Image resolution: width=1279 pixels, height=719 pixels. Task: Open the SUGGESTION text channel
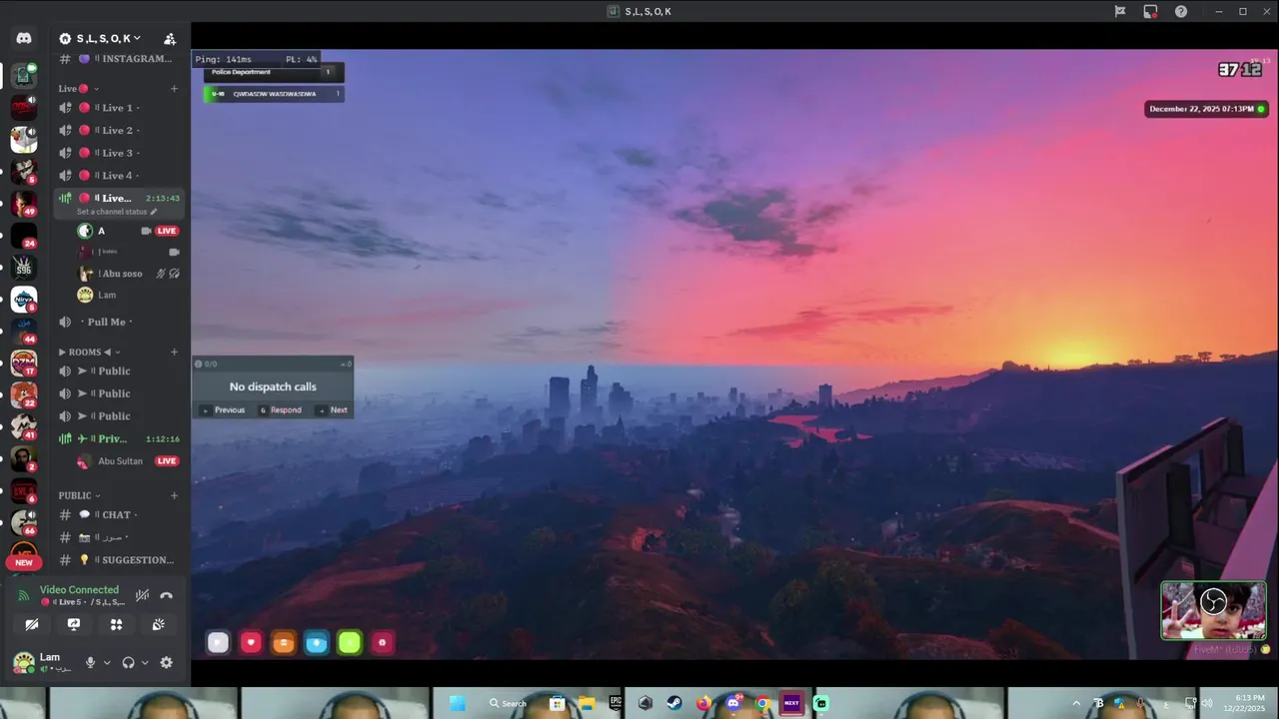pos(120,560)
